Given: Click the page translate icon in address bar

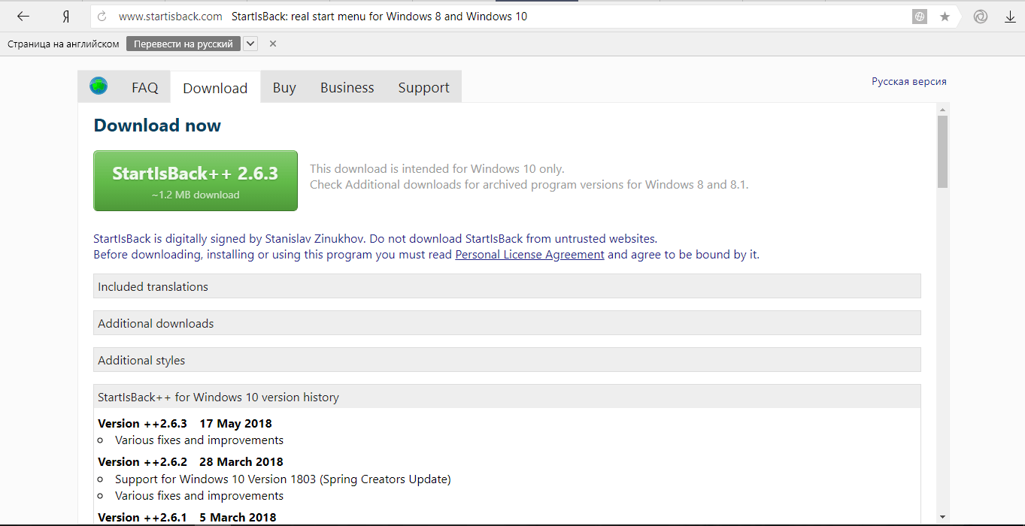Looking at the screenshot, I should click(919, 17).
